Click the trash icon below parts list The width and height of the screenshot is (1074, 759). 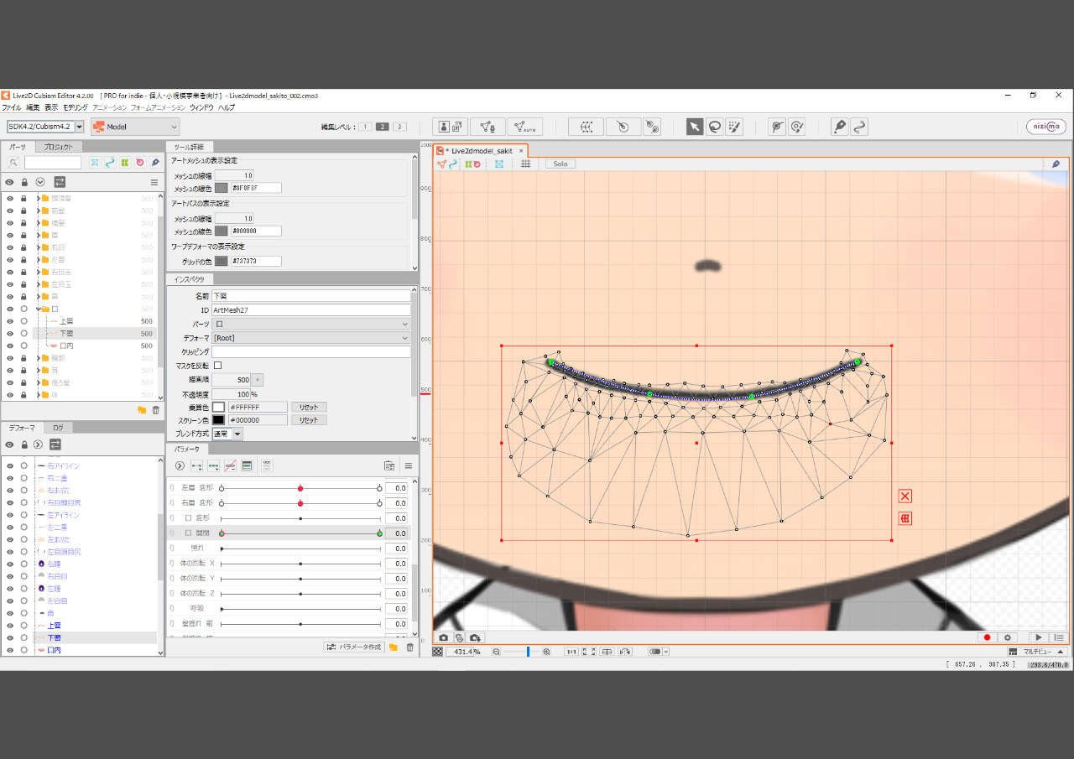(x=155, y=410)
